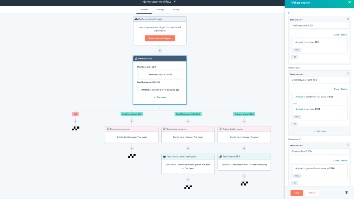
Task: Close the If/then branch side panel
Action: (350, 3)
